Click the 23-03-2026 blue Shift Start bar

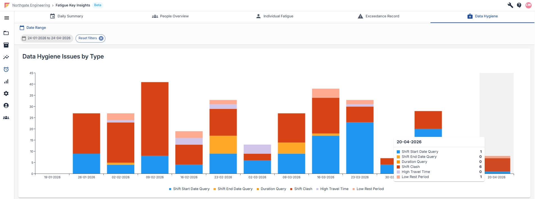[360, 148]
